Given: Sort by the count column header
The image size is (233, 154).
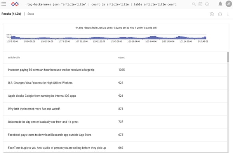Looking at the screenshot, I should point(122,57).
